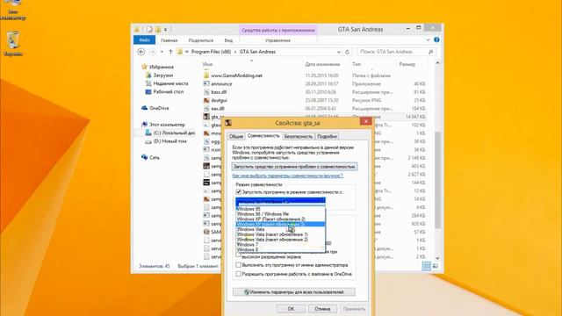
Task: Open the address bar history dropdown
Action: 339,52
